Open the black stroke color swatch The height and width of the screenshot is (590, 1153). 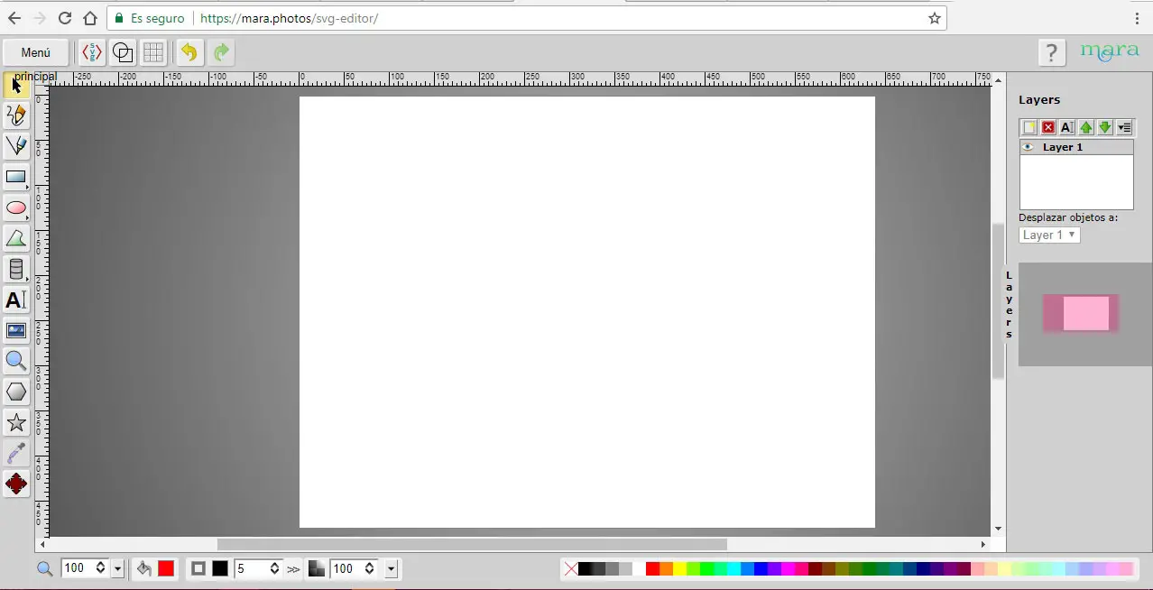pos(220,568)
